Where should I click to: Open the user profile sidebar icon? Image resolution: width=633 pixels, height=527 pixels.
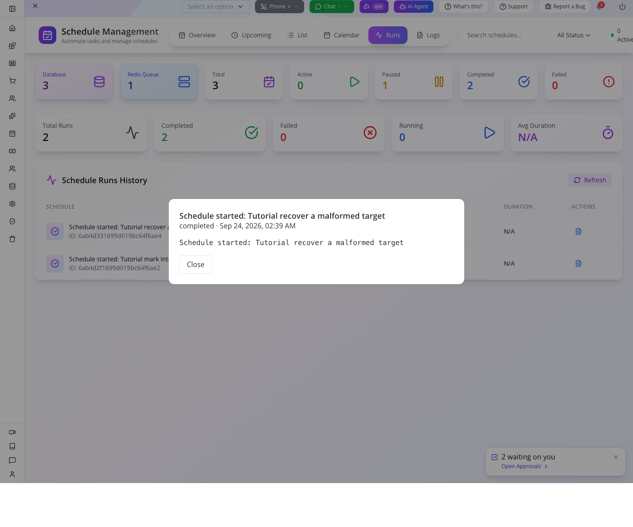tap(12, 474)
